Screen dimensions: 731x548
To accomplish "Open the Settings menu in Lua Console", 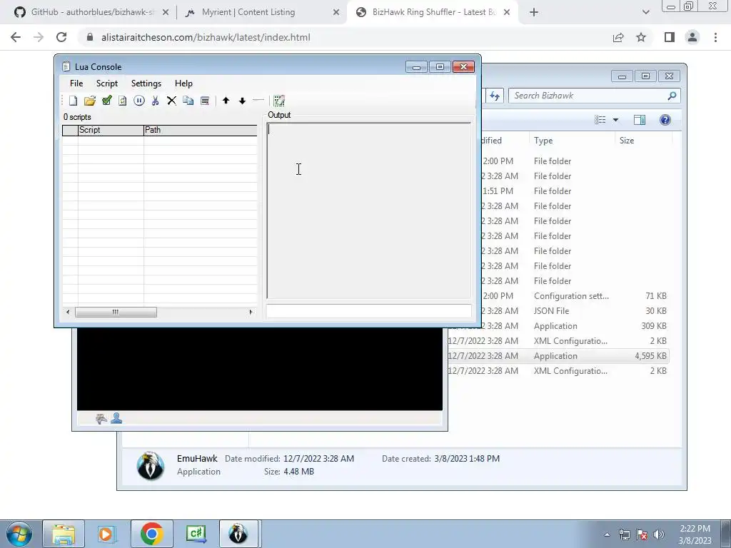I will tap(146, 83).
